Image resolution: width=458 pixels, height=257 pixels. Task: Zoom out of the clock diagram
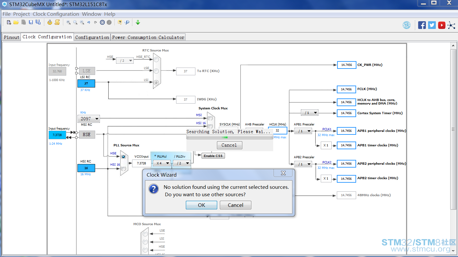pyautogui.click(x=82, y=22)
